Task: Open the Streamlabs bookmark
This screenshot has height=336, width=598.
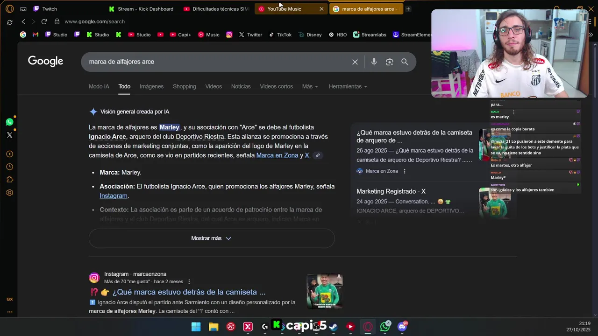Action: 370,35
